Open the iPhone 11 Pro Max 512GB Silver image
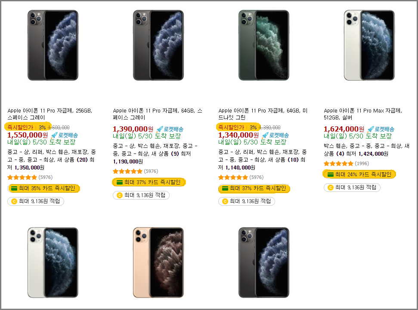 point(369,45)
